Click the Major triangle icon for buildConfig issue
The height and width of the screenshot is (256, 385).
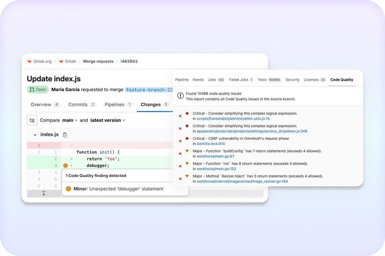click(187, 151)
